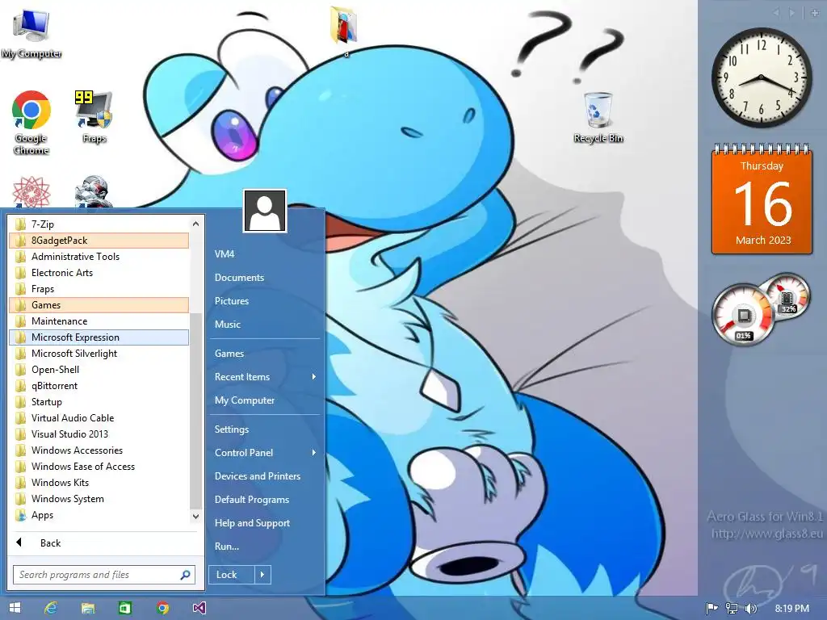Open the Recycle Bin on the desktop
This screenshot has width=827, height=620.
coord(598,117)
